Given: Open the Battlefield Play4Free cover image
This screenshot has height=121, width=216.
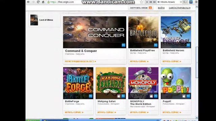Looking at the screenshot, I should click(x=143, y=32).
